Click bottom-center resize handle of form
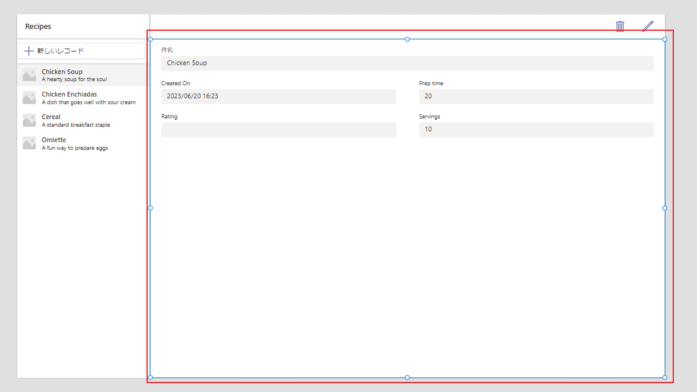697x392 pixels. point(407,377)
